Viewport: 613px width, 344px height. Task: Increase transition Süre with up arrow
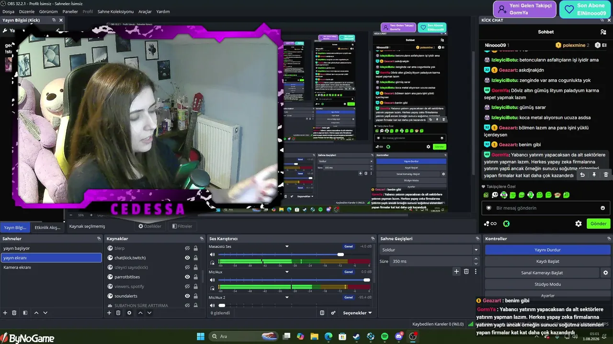point(476,259)
